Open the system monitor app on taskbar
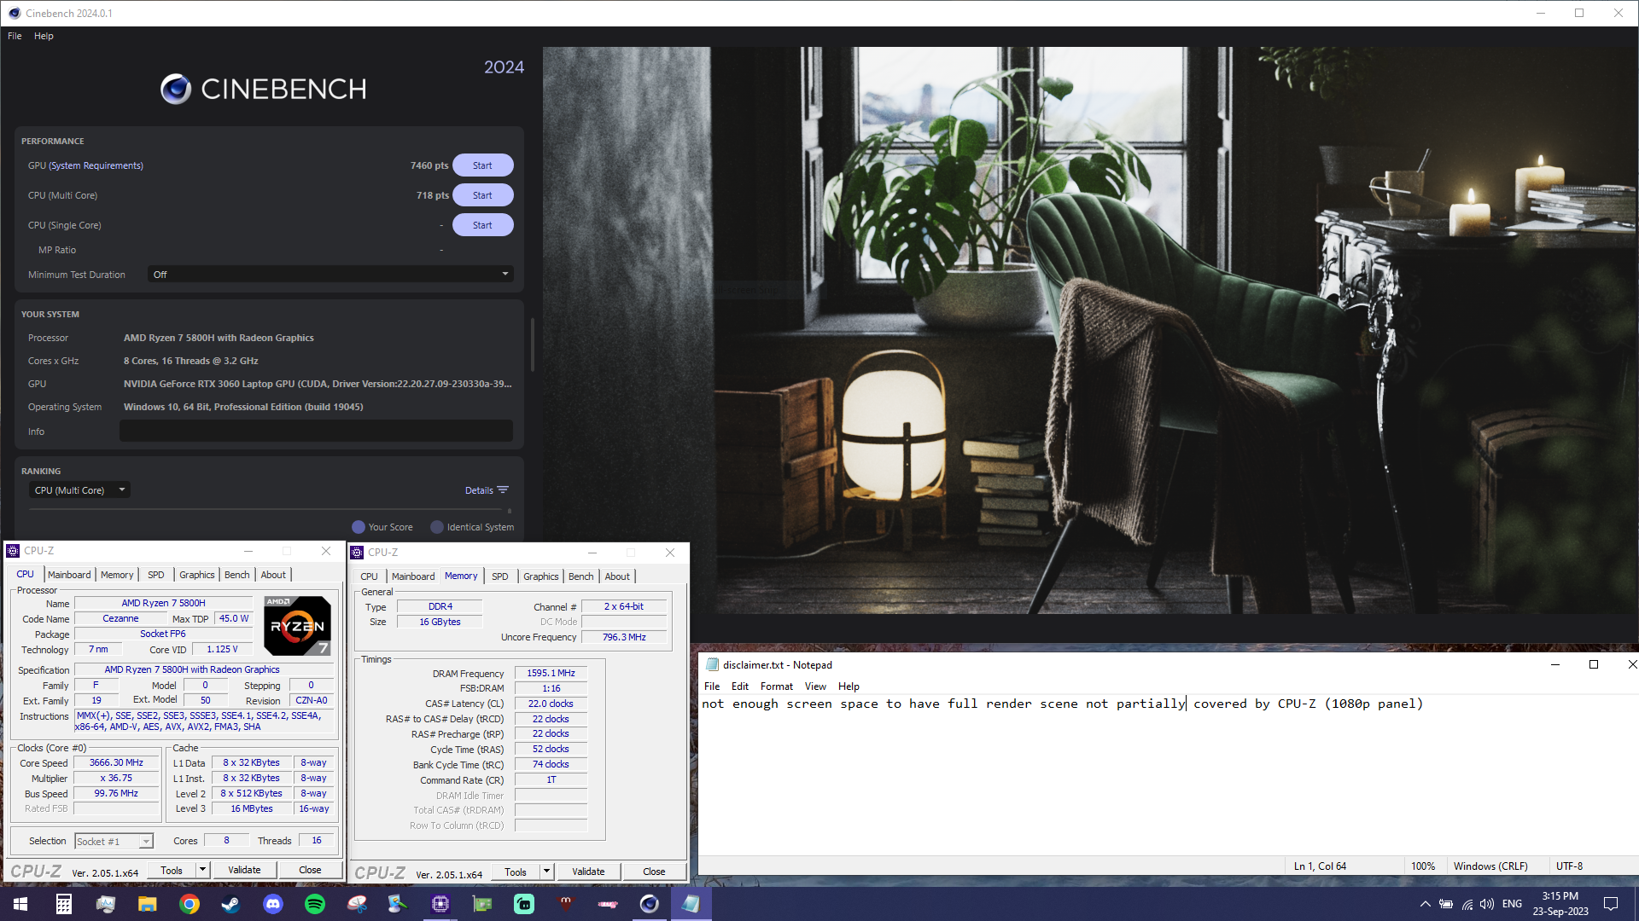The image size is (1639, 921). (105, 904)
